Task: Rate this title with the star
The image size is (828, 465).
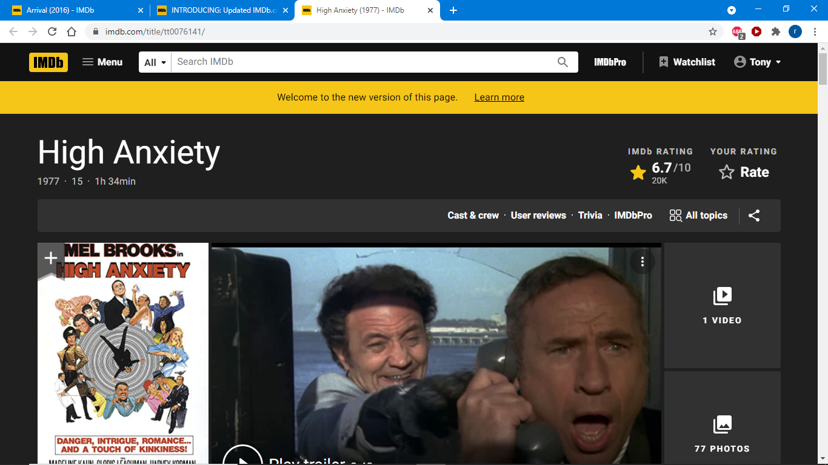Action: pyautogui.click(x=744, y=173)
